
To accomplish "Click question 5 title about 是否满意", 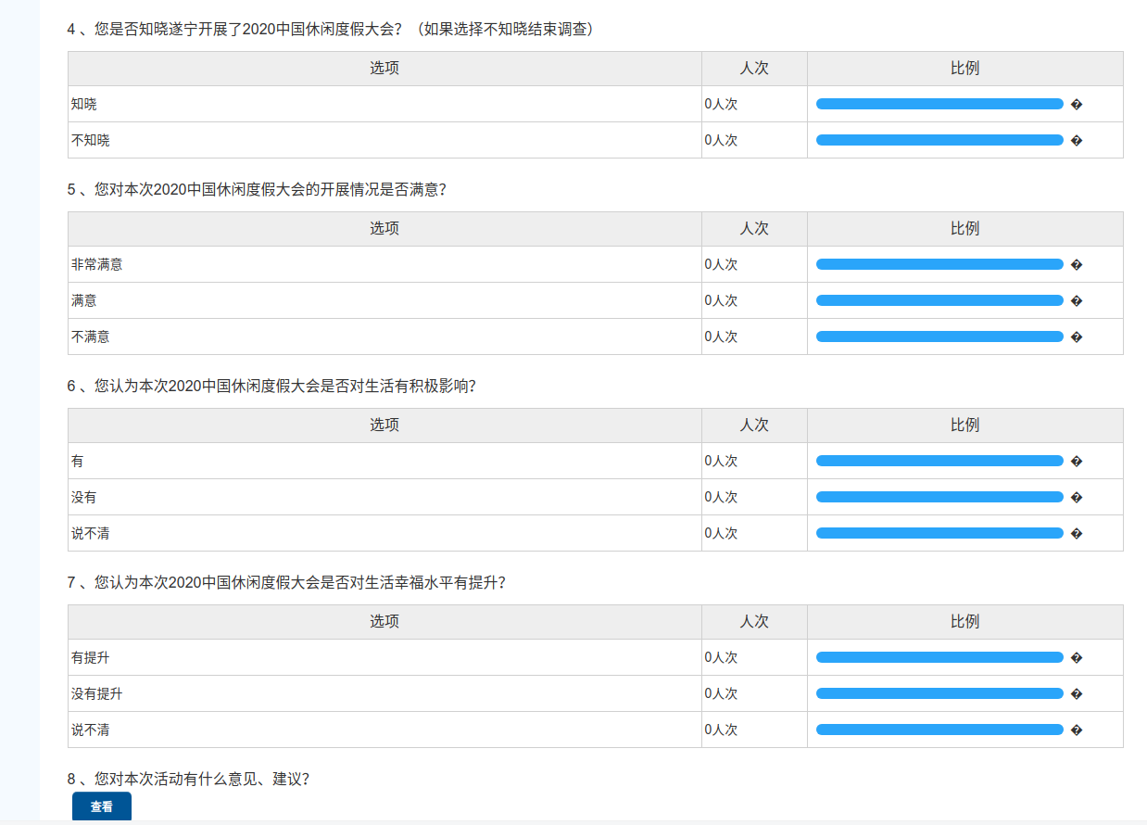I will coord(258,189).
